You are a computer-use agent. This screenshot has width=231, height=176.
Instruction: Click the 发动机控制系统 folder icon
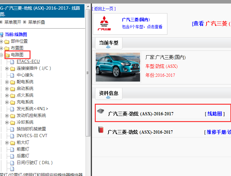[x=13, y=116]
